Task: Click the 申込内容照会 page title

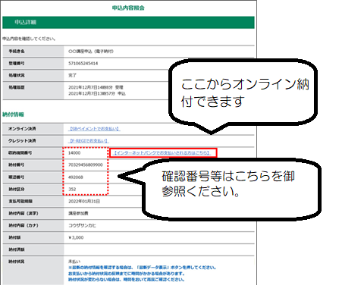Action: (x=128, y=8)
